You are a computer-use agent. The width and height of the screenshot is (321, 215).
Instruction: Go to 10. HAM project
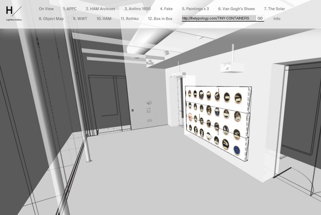point(104,19)
